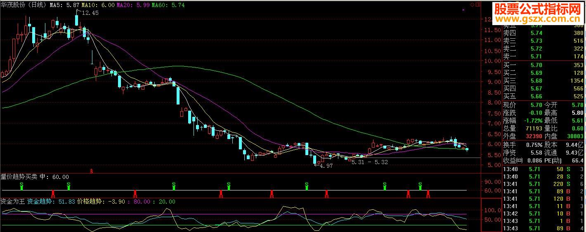Open the 量价趋势买卖 indicator title

coord(19,177)
